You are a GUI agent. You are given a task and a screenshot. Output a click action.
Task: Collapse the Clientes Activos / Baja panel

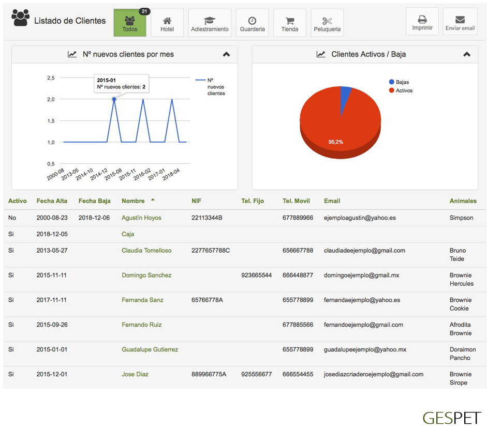point(466,54)
